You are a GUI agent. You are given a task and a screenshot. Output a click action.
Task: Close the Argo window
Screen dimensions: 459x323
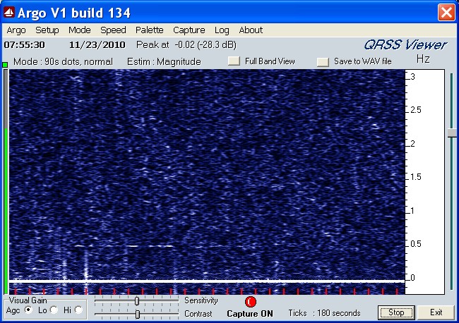[446, 13]
